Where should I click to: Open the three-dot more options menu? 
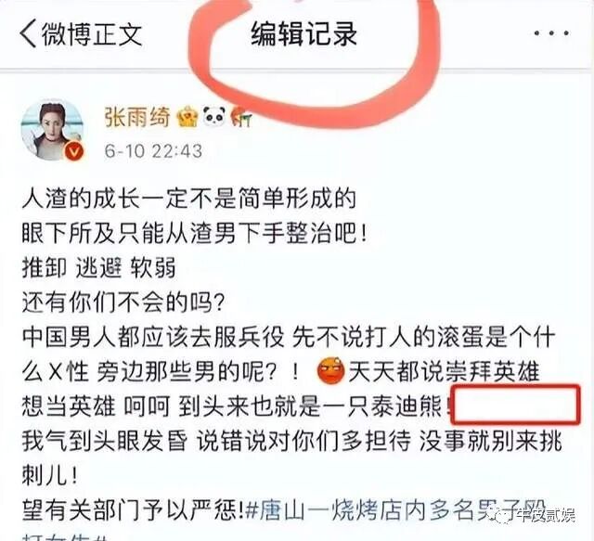click(551, 33)
